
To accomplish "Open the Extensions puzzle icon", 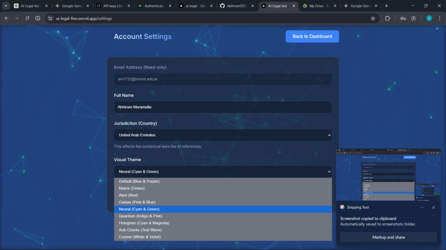I will 387,18.
